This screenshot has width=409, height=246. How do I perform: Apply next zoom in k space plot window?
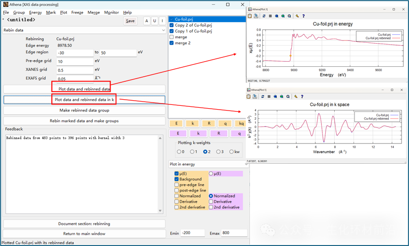[282, 96]
